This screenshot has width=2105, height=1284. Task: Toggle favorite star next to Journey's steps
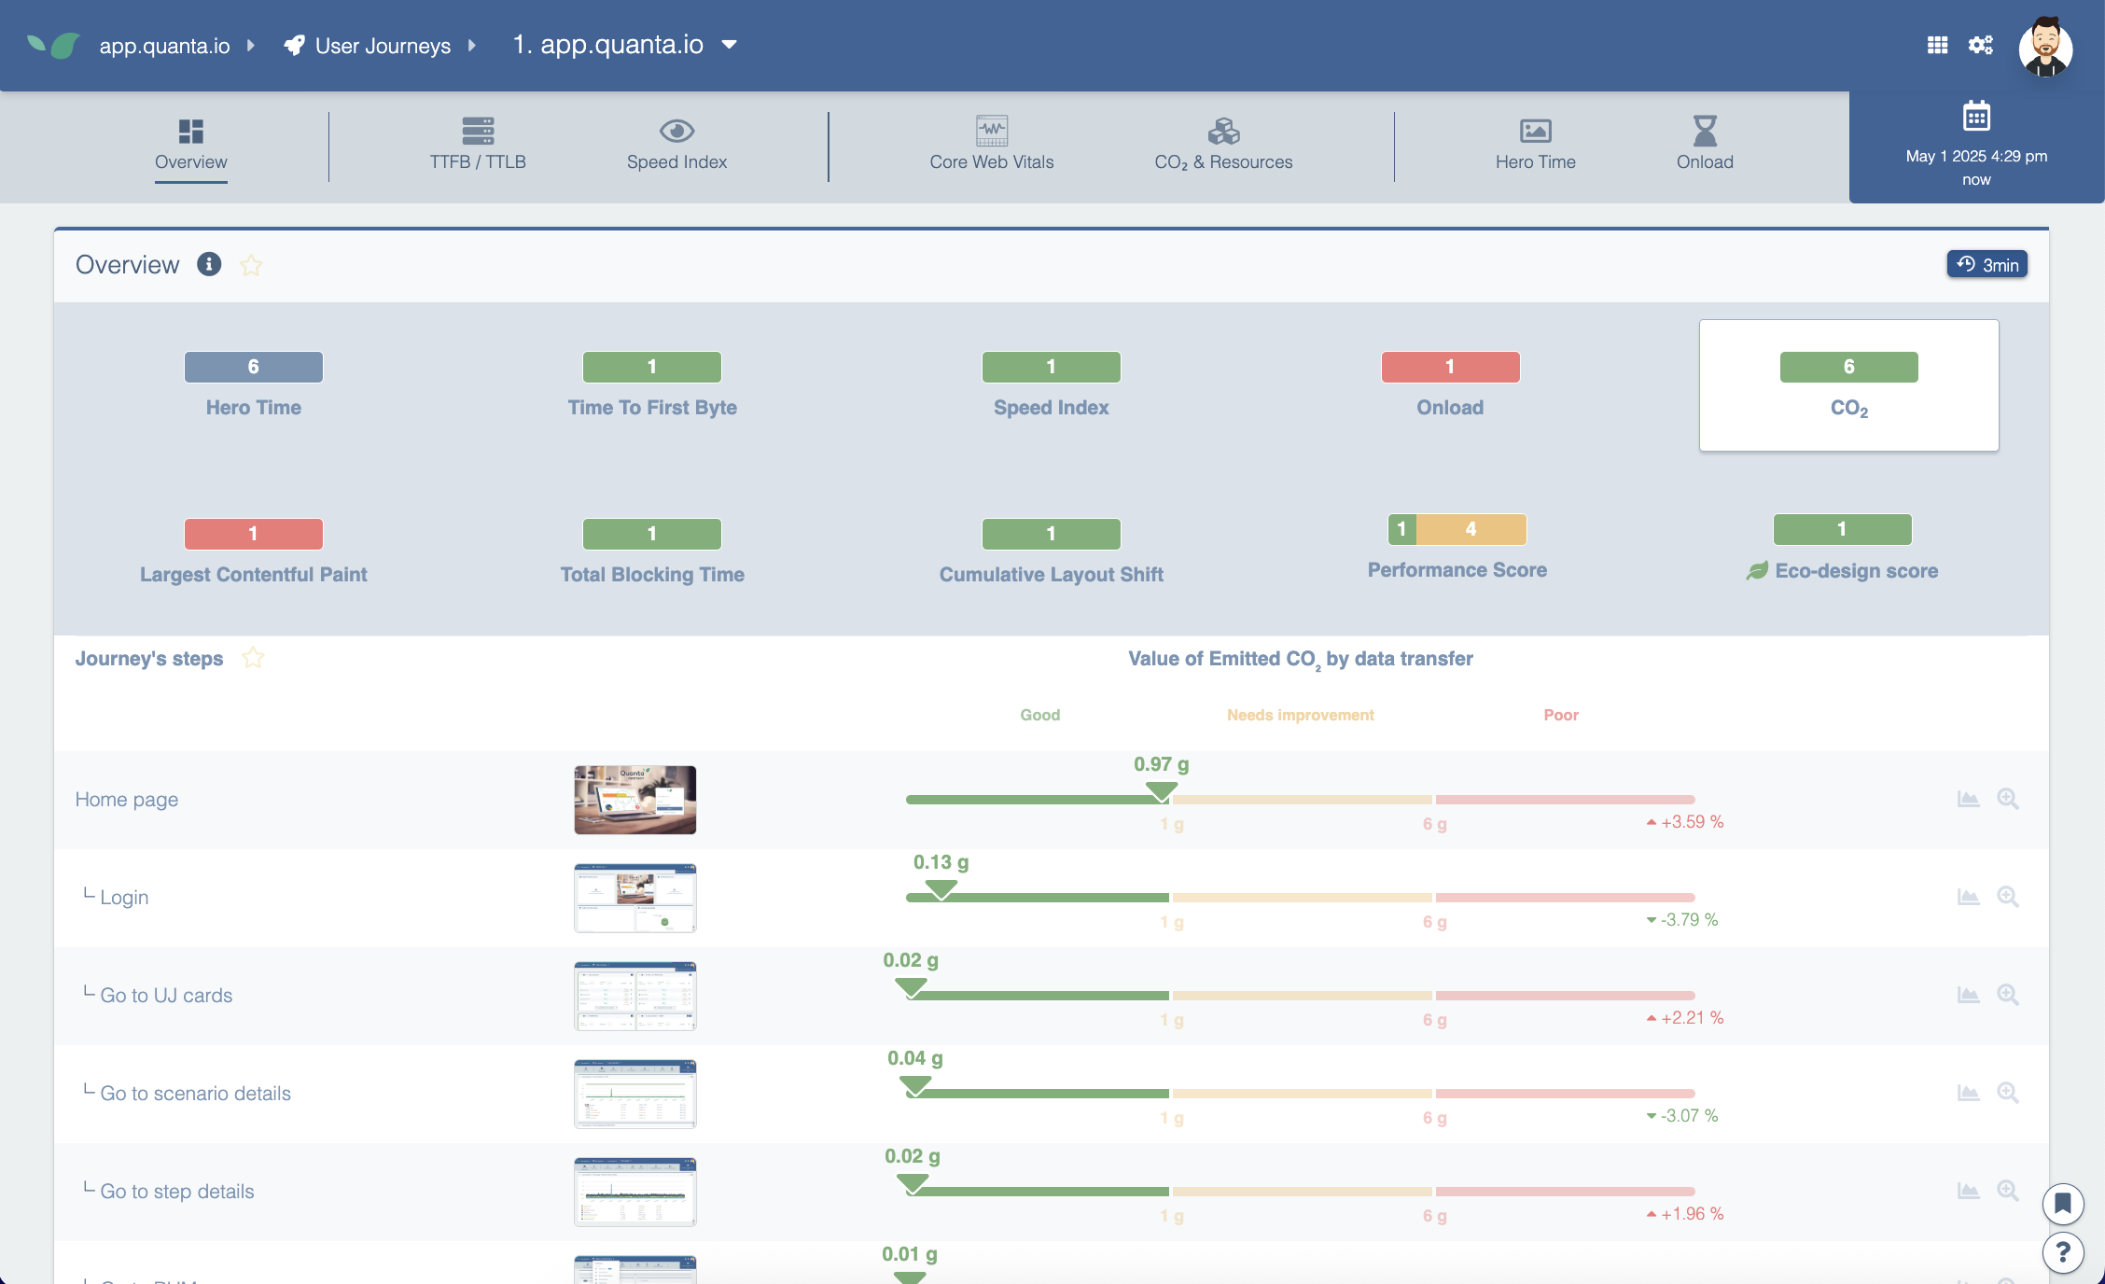pyautogui.click(x=253, y=658)
